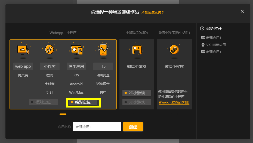Select the 相对定位 radio option
The image size is (253, 143).
[x=43, y=102]
